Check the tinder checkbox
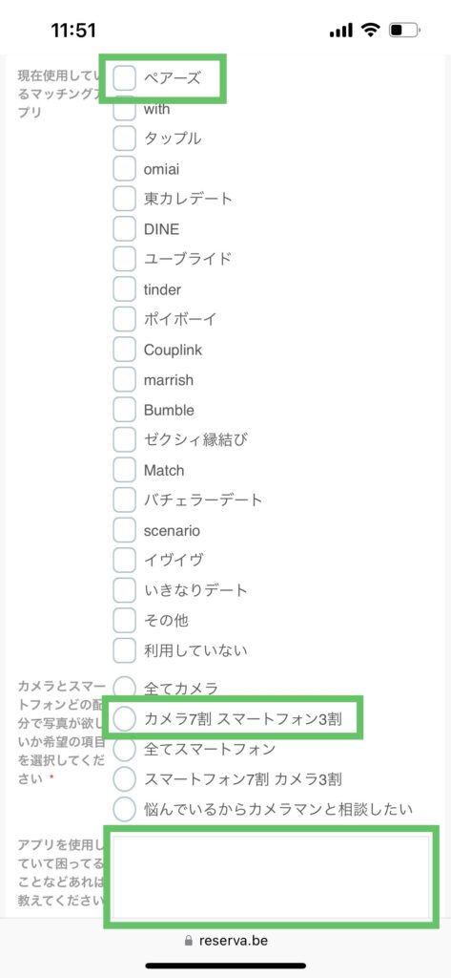451x978 pixels. [125, 289]
